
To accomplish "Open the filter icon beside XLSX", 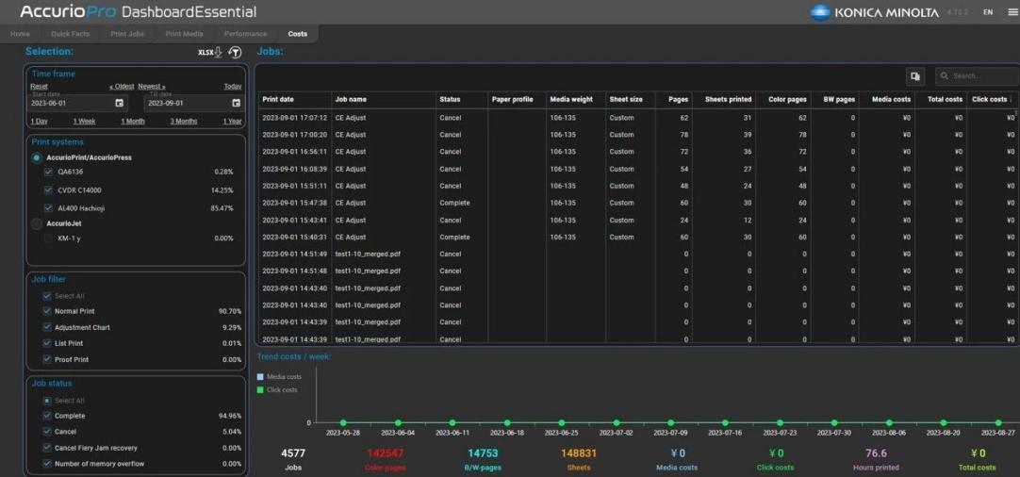I will tap(236, 52).
